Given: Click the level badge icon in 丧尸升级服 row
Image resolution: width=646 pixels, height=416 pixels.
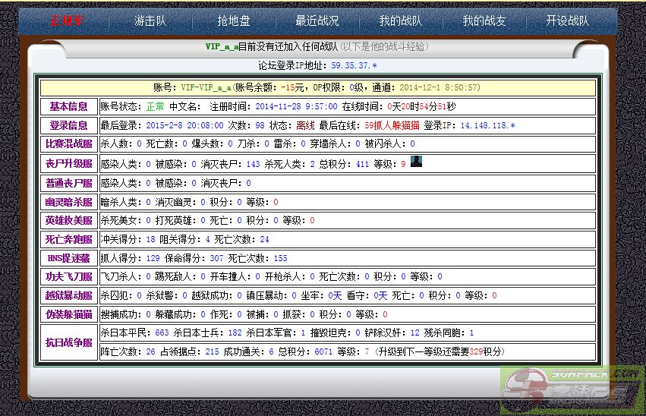Looking at the screenshot, I should [x=416, y=162].
